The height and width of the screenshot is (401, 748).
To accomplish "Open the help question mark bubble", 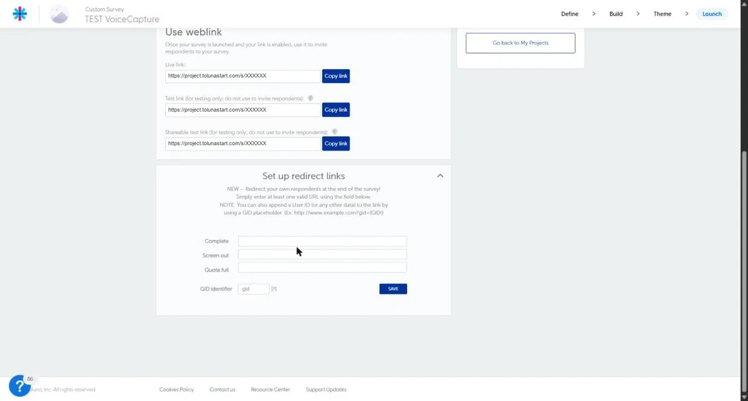I will (x=20, y=385).
